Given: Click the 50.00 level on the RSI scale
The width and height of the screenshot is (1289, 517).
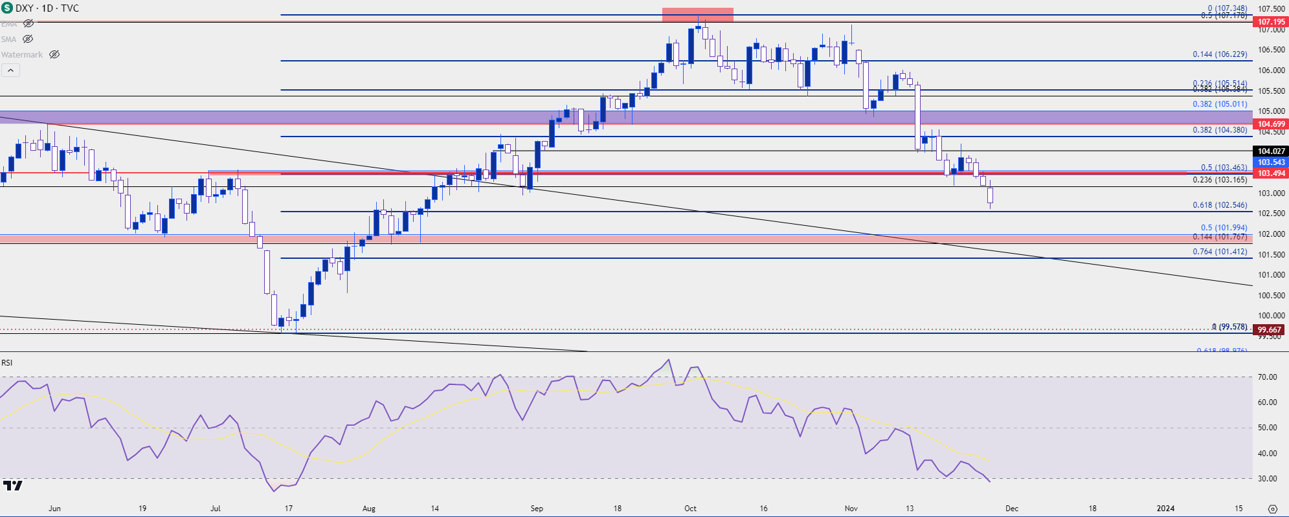Looking at the screenshot, I should coord(1268,428).
